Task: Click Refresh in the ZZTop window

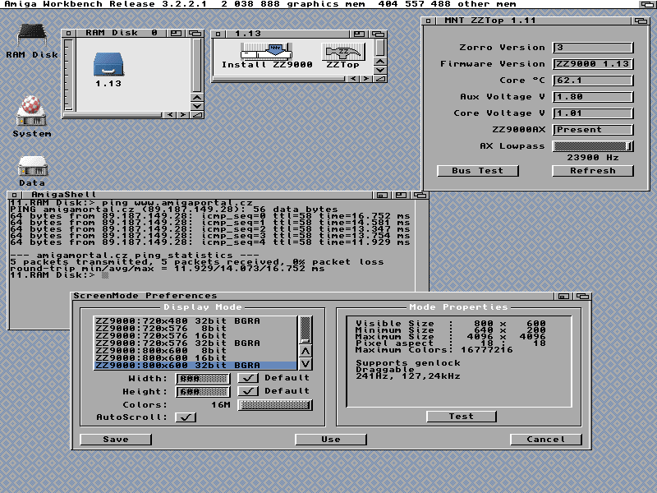Action: [592, 171]
